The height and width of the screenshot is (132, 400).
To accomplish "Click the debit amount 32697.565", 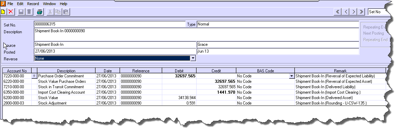I will (x=179, y=76).
